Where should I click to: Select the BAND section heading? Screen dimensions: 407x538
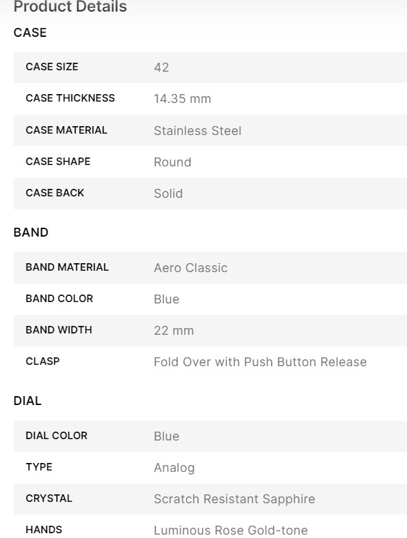pos(31,233)
